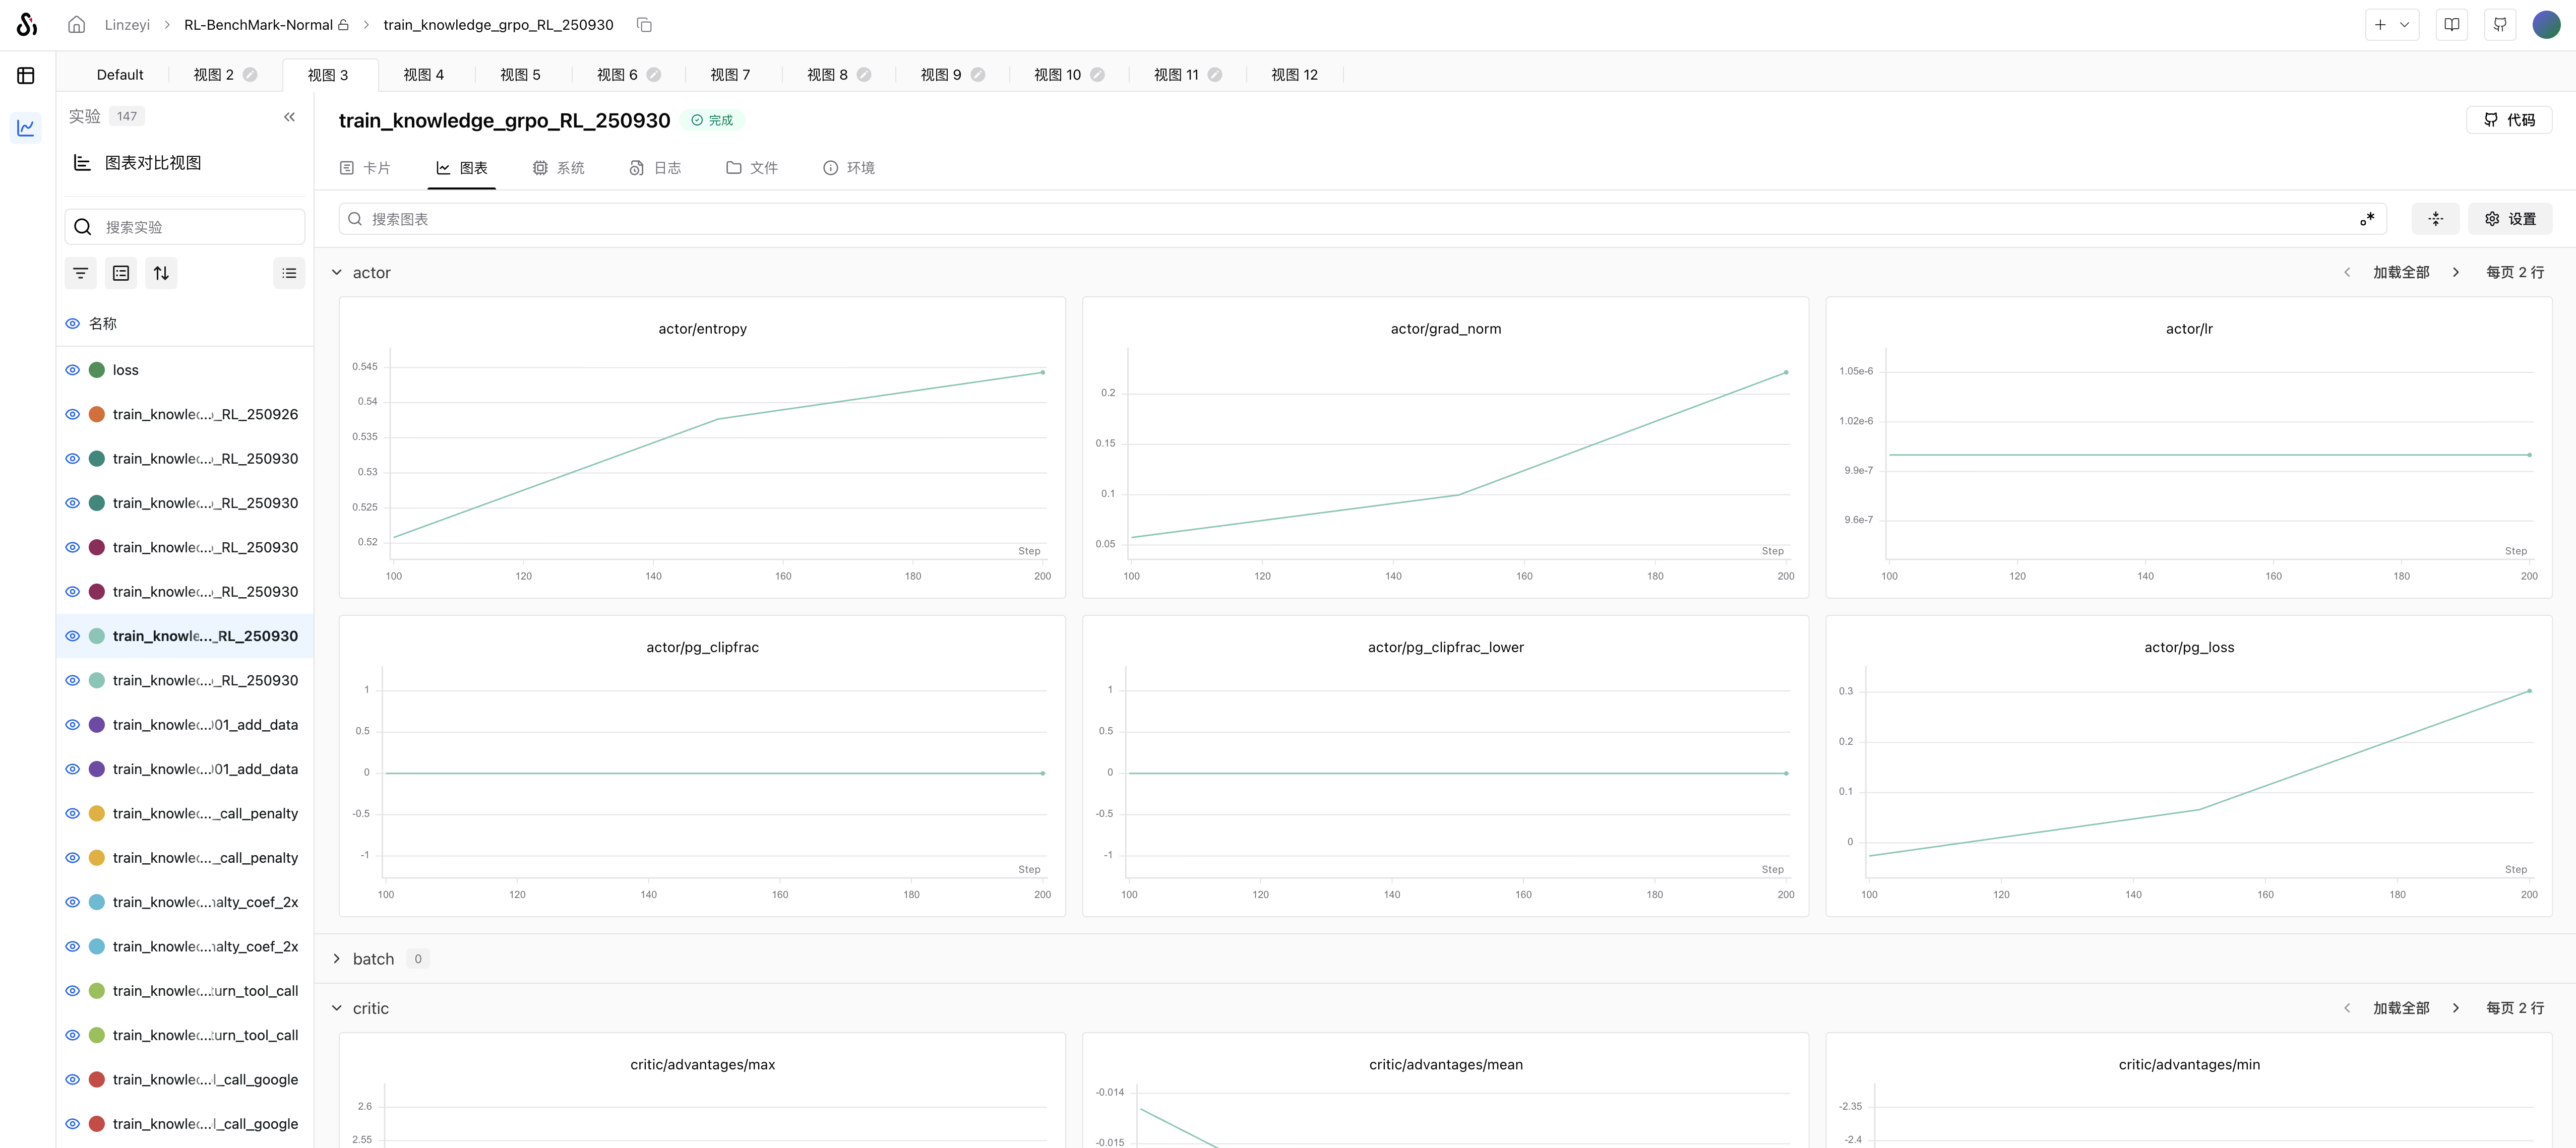Toggle the list layout icon
Image resolution: width=2576 pixels, height=1148 pixels.
(289, 273)
